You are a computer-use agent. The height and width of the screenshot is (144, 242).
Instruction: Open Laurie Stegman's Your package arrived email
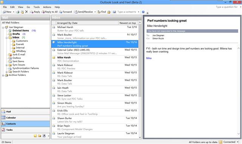coord(95,135)
